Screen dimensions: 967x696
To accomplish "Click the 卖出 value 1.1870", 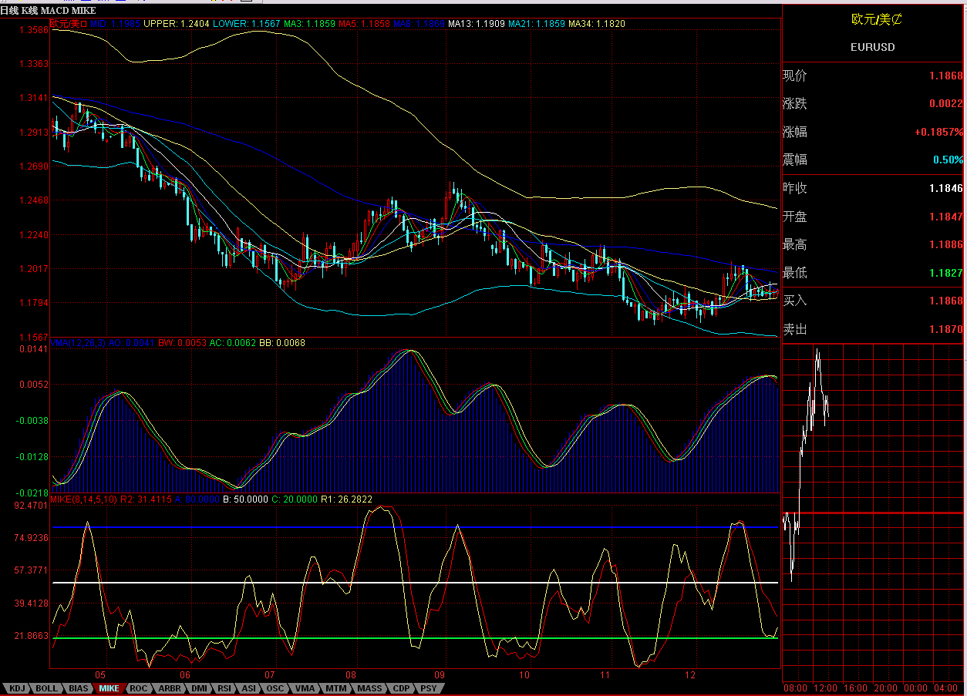I will [x=945, y=329].
